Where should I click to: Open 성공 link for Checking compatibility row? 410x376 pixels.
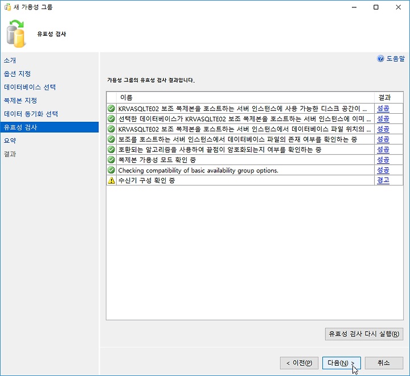click(383, 170)
